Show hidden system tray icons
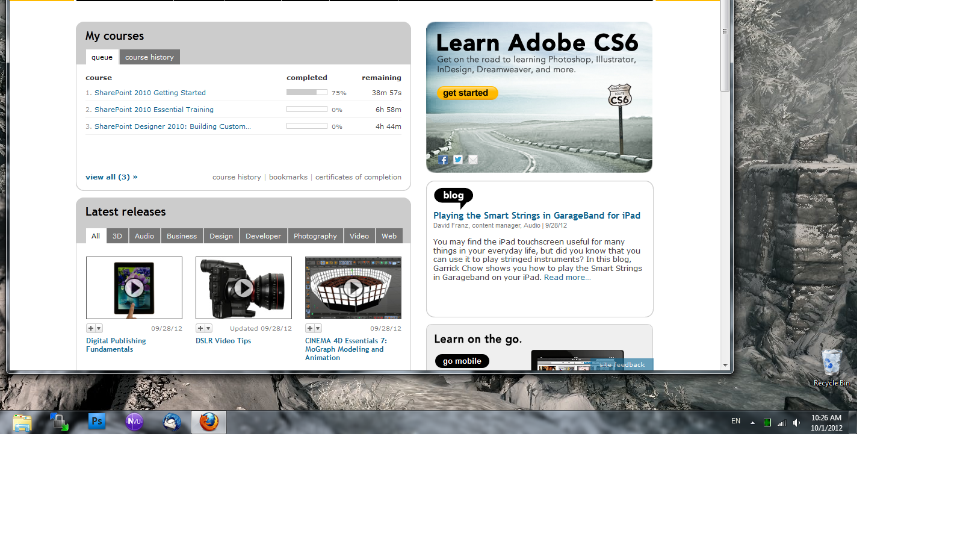 point(752,423)
